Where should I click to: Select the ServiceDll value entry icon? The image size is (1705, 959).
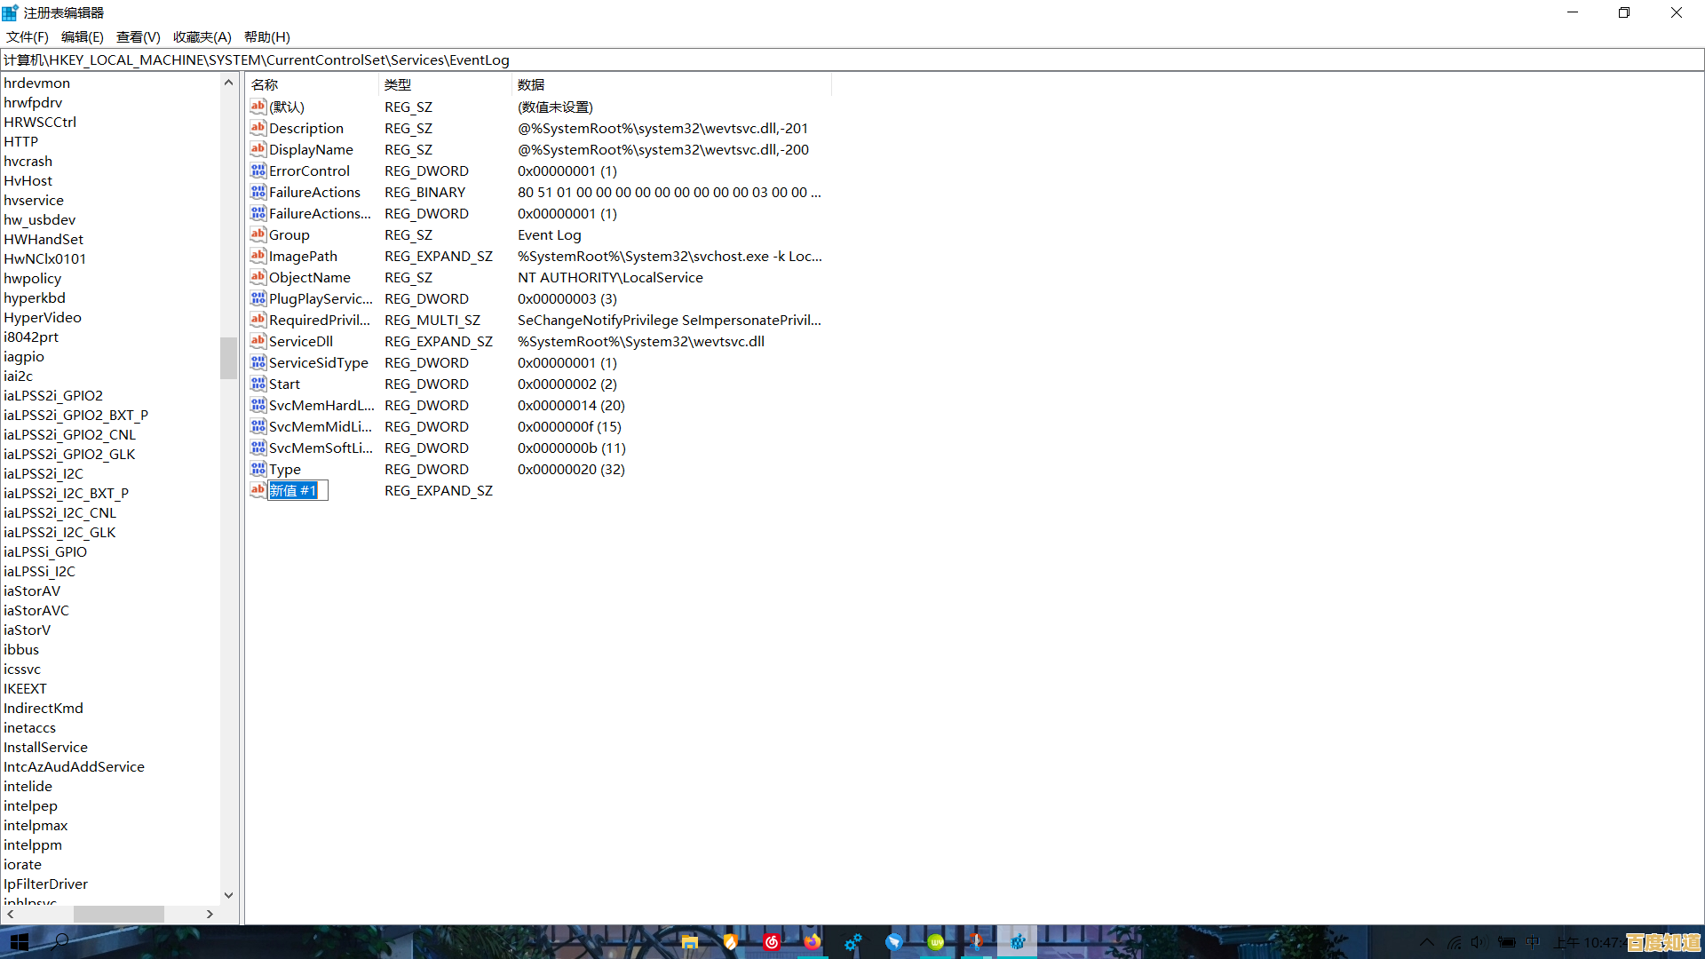click(x=258, y=341)
